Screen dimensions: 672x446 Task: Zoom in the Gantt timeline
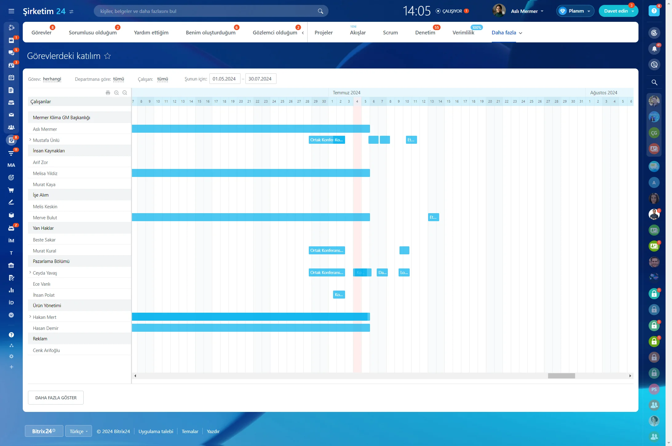(x=117, y=93)
